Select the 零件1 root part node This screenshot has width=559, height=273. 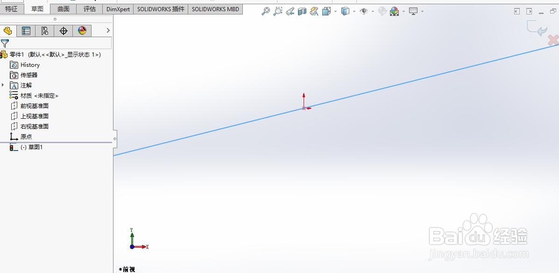pyautogui.click(x=55, y=55)
